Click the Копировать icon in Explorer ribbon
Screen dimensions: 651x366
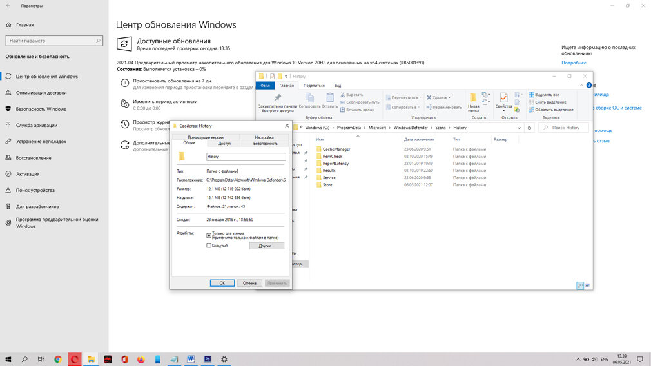[x=309, y=101]
